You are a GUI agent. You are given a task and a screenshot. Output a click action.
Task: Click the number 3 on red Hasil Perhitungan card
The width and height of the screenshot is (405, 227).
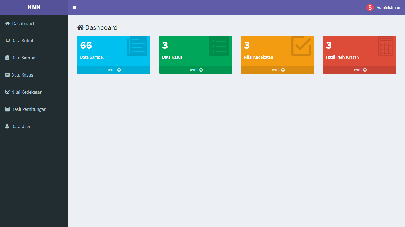coord(329,45)
